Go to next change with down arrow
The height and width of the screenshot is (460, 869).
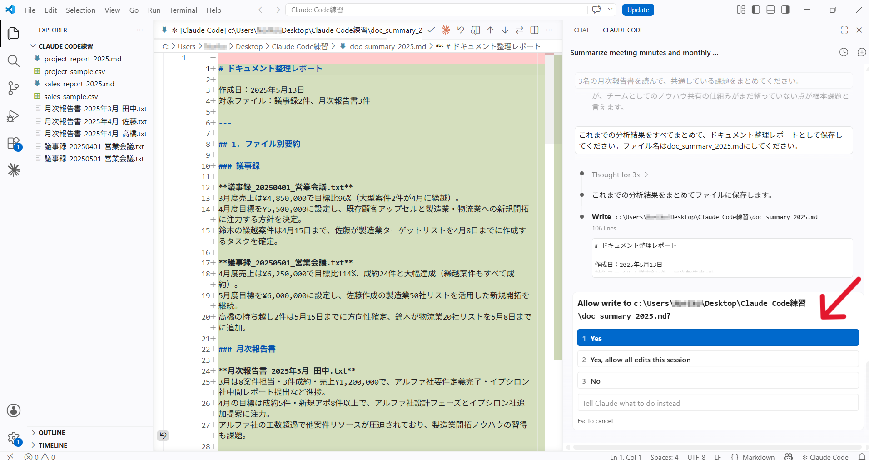[505, 30]
